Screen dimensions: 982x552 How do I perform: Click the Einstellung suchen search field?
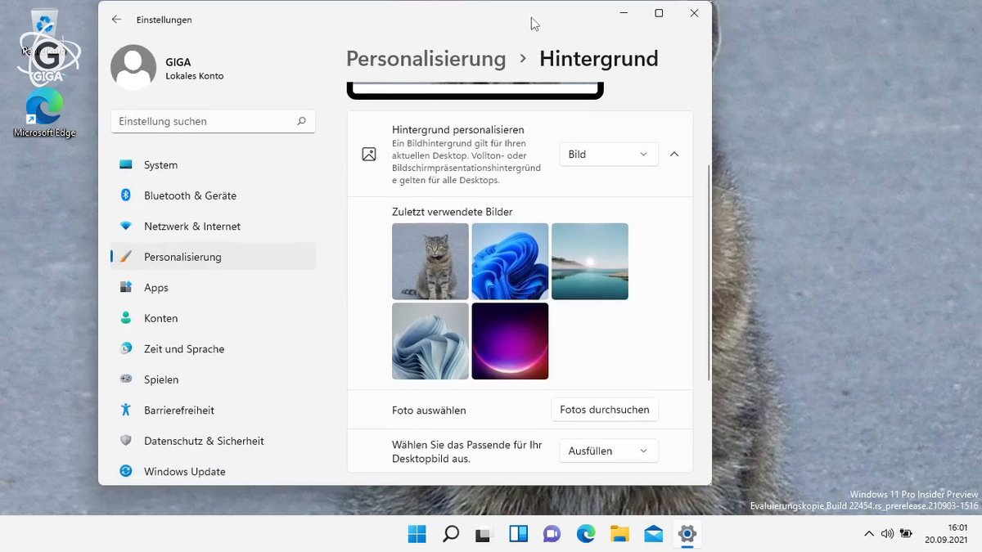[x=213, y=121]
